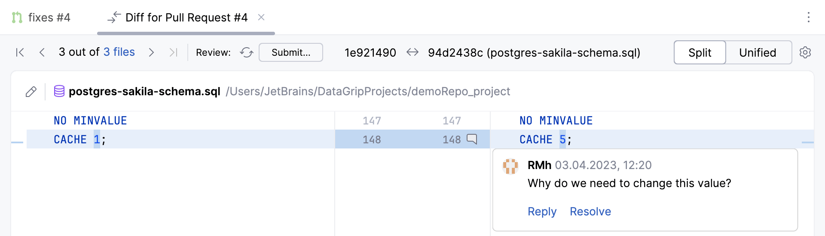Open the three-dot tab options menu
825x236 pixels.
pos(808,17)
